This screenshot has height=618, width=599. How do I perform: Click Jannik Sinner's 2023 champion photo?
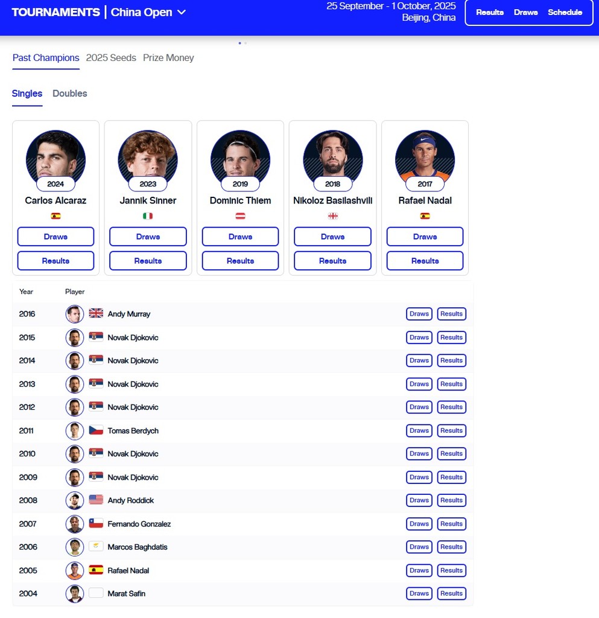(148, 159)
